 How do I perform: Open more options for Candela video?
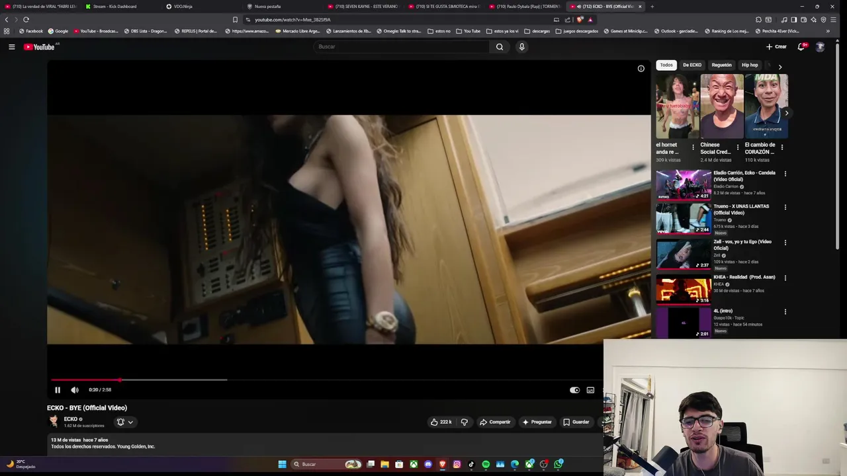pyautogui.click(x=785, y=174)
